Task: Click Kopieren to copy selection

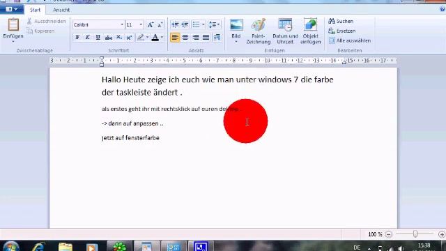Action: 41,31
